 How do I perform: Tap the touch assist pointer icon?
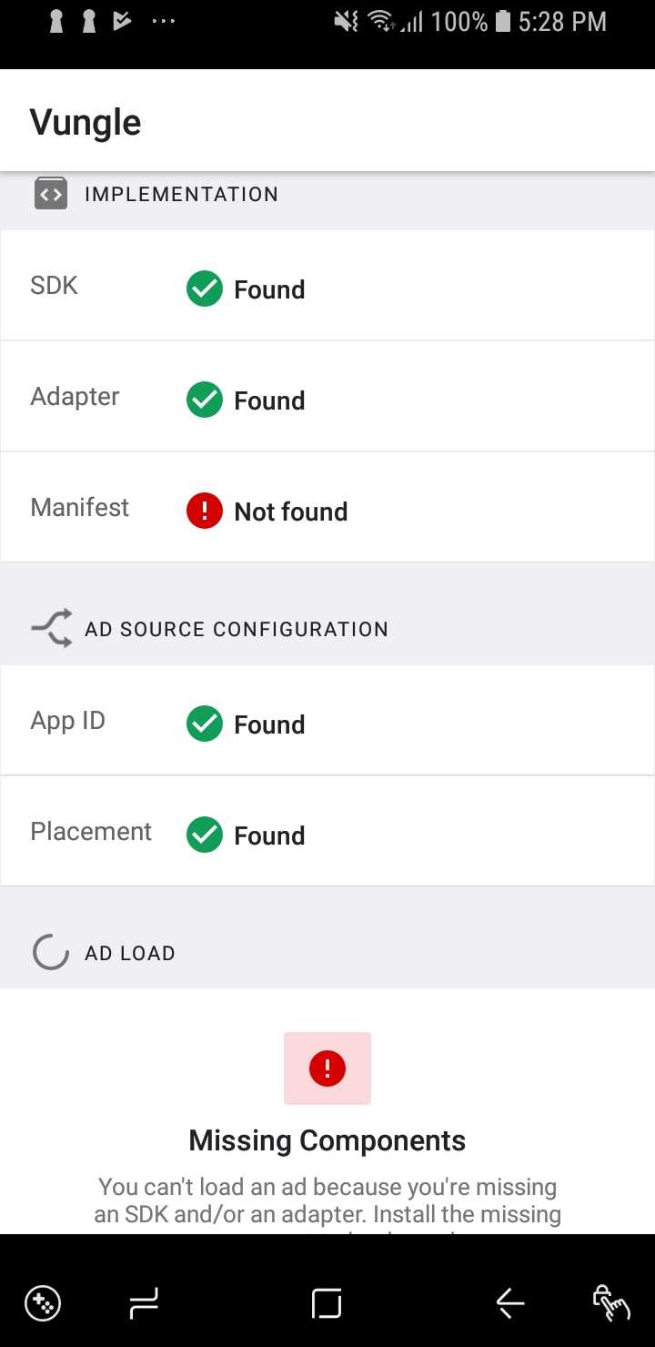pos(612,1302)
